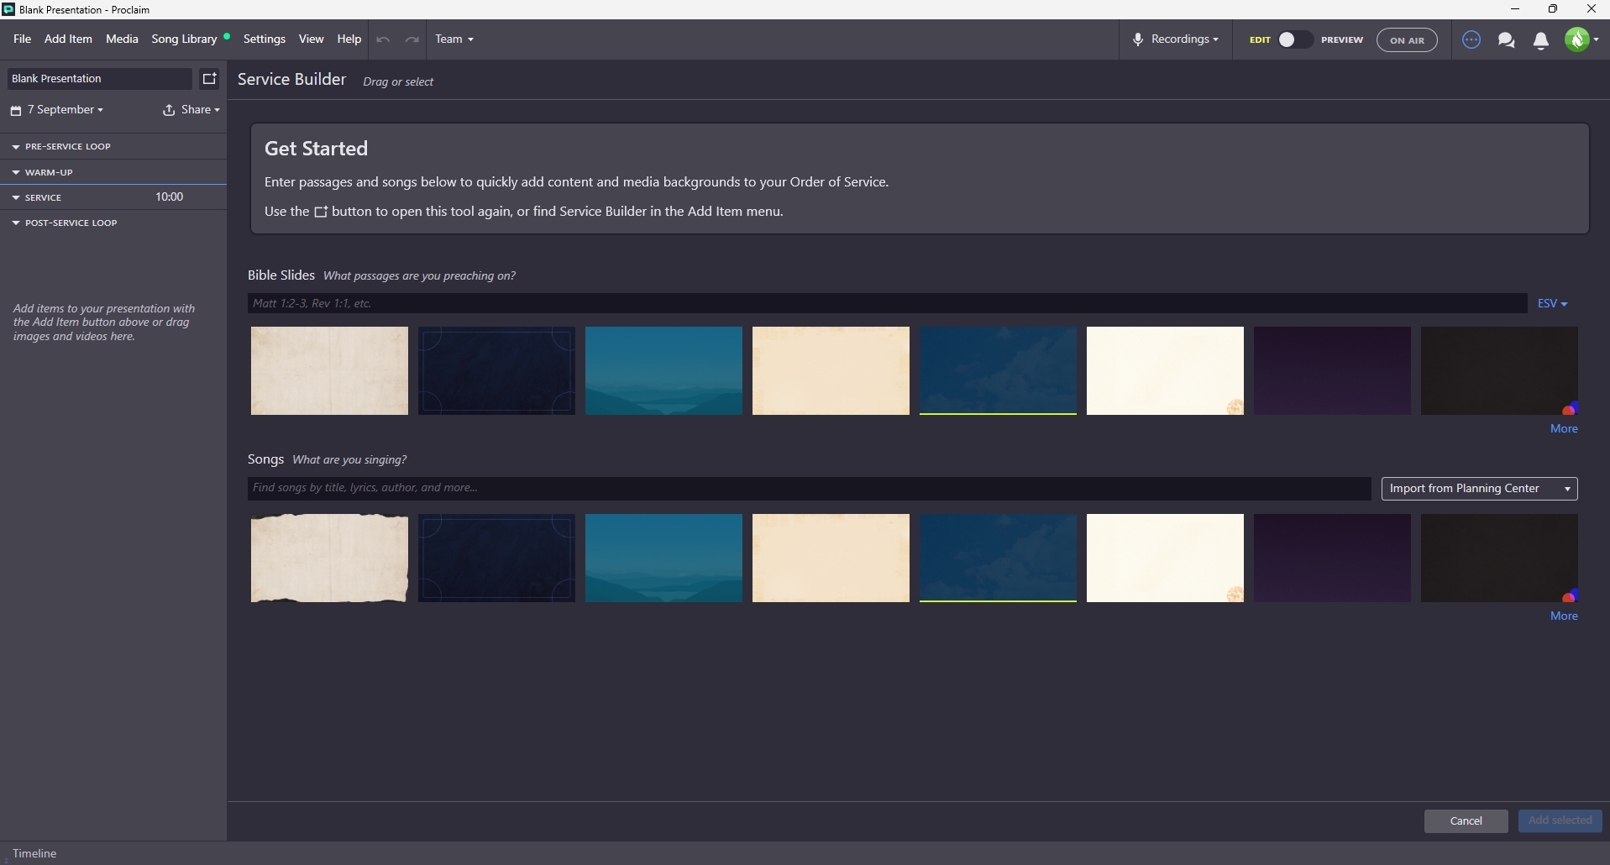Select the peach Songs background
The image size is (1610, 865).
(831, 558)
